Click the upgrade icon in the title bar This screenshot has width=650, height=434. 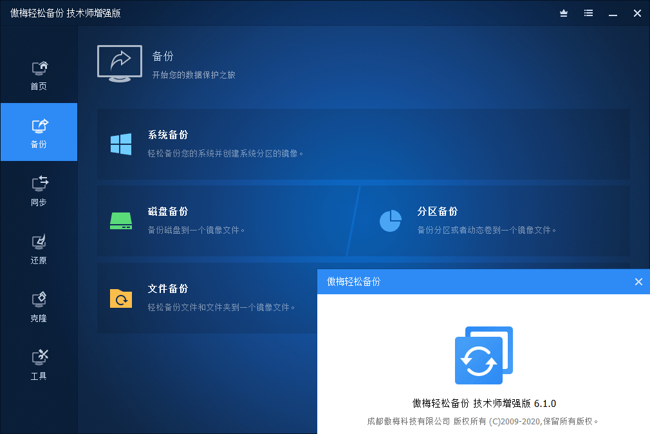pyautogui.click(x=563, y=13)
